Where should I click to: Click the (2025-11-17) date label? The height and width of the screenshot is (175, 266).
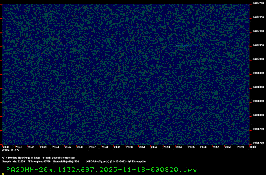point(11,150)
